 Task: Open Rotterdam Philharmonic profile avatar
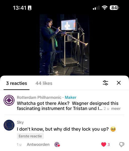(x=9, y=100)
